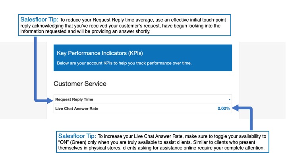Click the vertical shaft of the right blue arrow
Image resolution: width=286 pixels, height=161 pixels.
pyautogui.click(x=251, y=118)
